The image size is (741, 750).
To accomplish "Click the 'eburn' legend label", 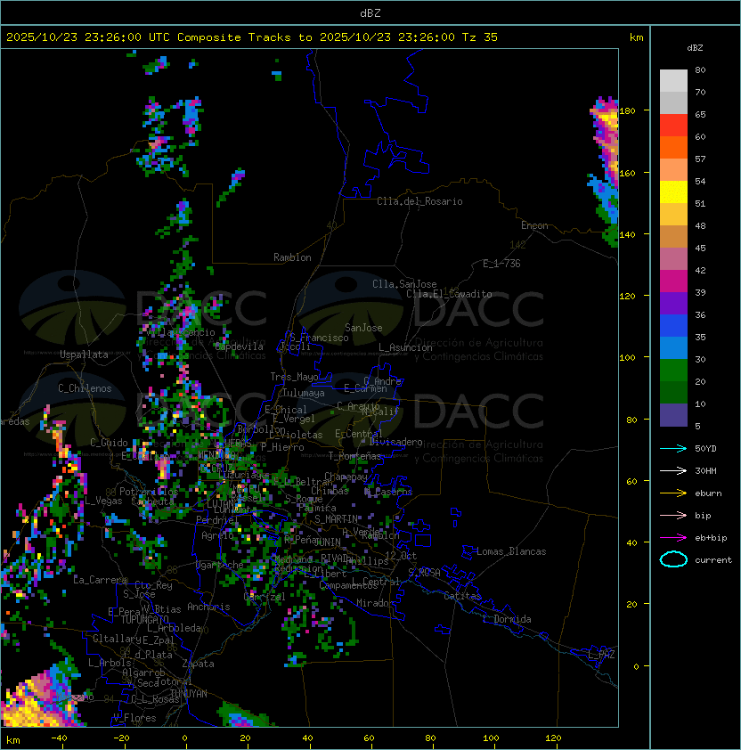I will tap(708, 493).
